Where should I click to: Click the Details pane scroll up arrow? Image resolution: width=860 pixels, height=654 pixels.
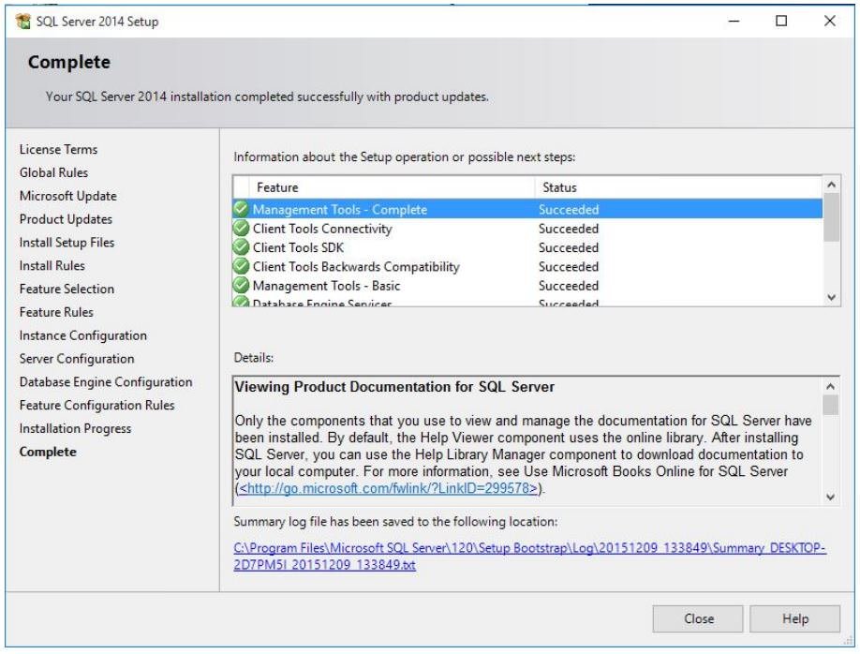tap(830, 387)
